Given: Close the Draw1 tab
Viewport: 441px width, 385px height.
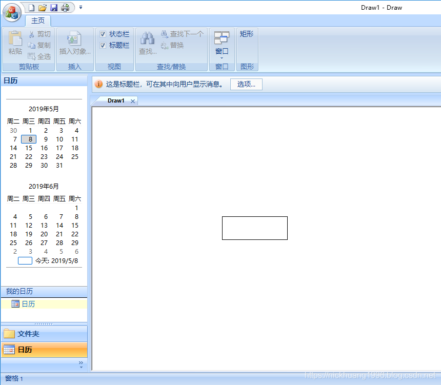Looking at the screenshot, I should click(133, 101).
